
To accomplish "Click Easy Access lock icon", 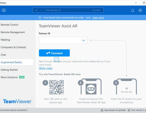I will coord(102,110).
